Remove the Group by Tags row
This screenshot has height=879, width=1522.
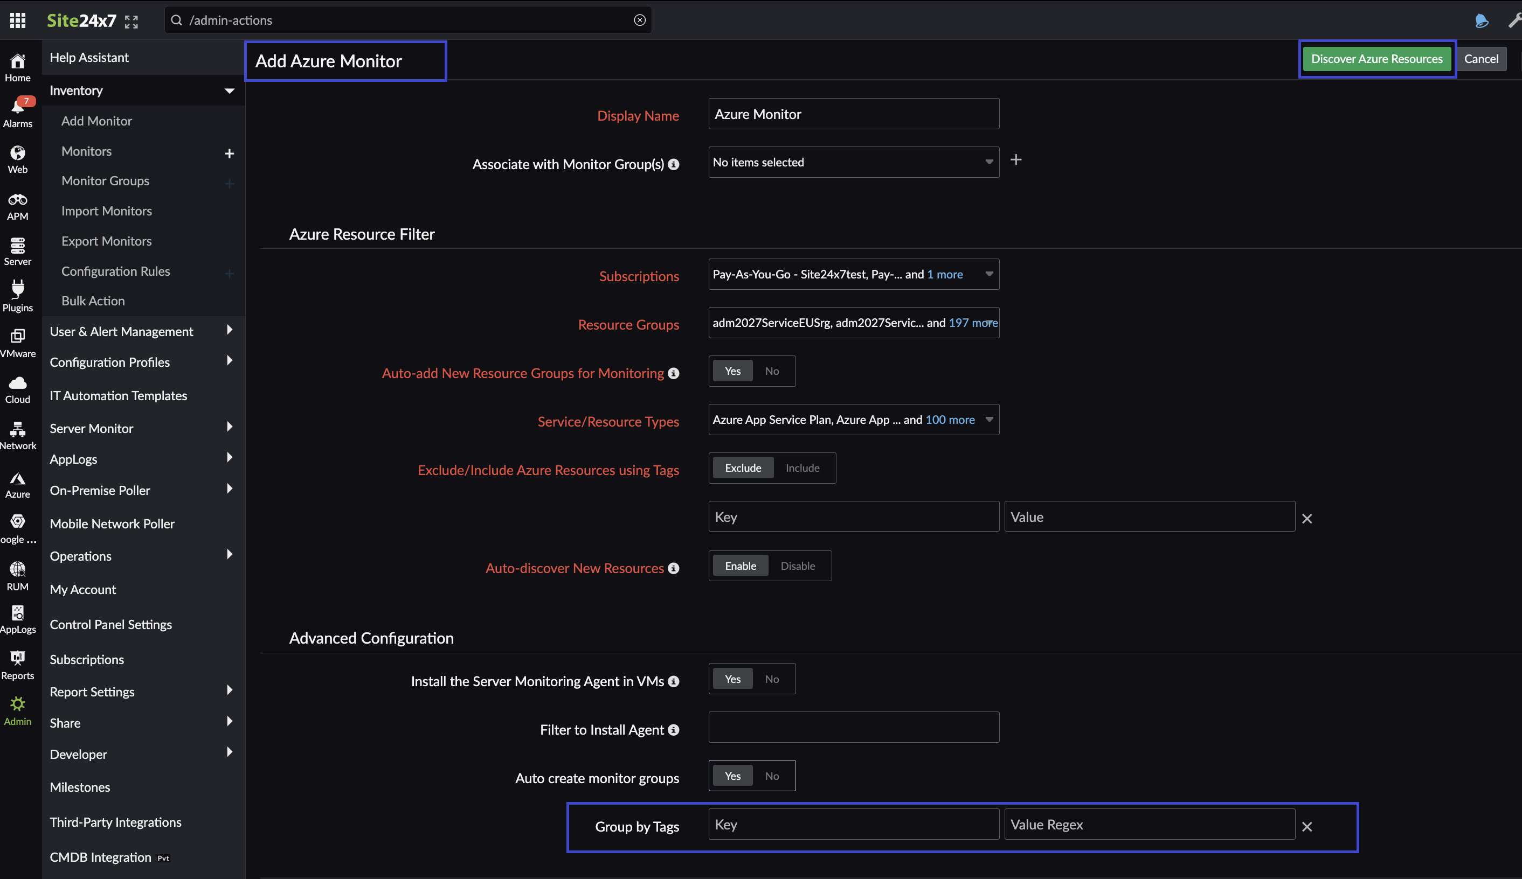1307,827
